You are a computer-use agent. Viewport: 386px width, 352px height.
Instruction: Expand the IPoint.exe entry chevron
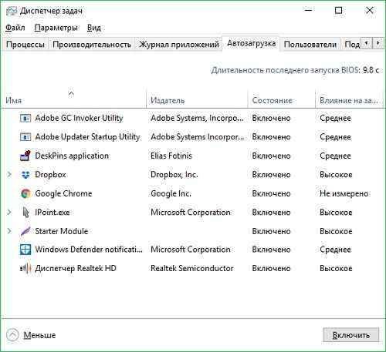tap(9, 213)
